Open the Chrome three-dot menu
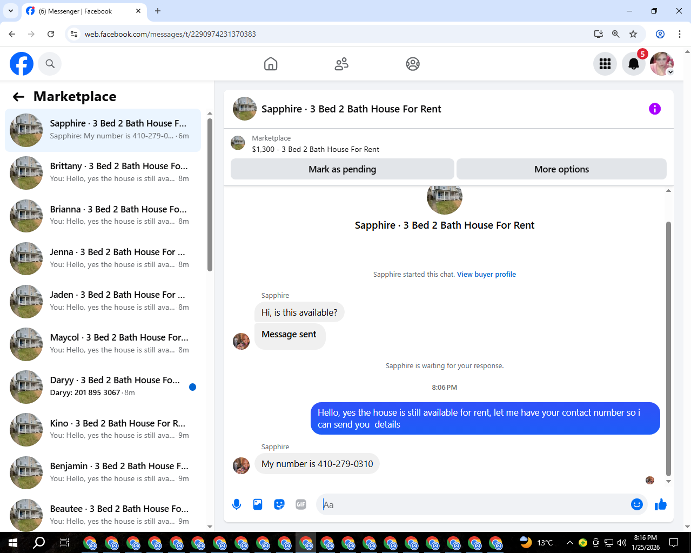 point(680,34)
